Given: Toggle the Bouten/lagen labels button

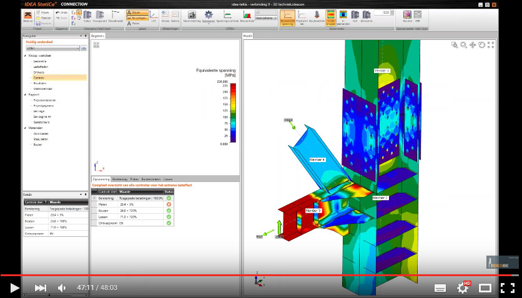Looking at the screenshot, I should [137, 18].
